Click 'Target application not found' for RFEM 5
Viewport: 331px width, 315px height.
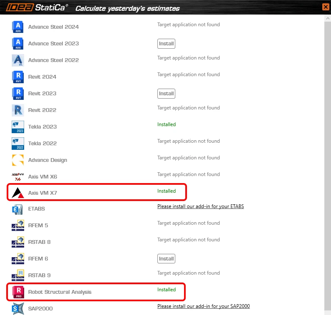189,223
